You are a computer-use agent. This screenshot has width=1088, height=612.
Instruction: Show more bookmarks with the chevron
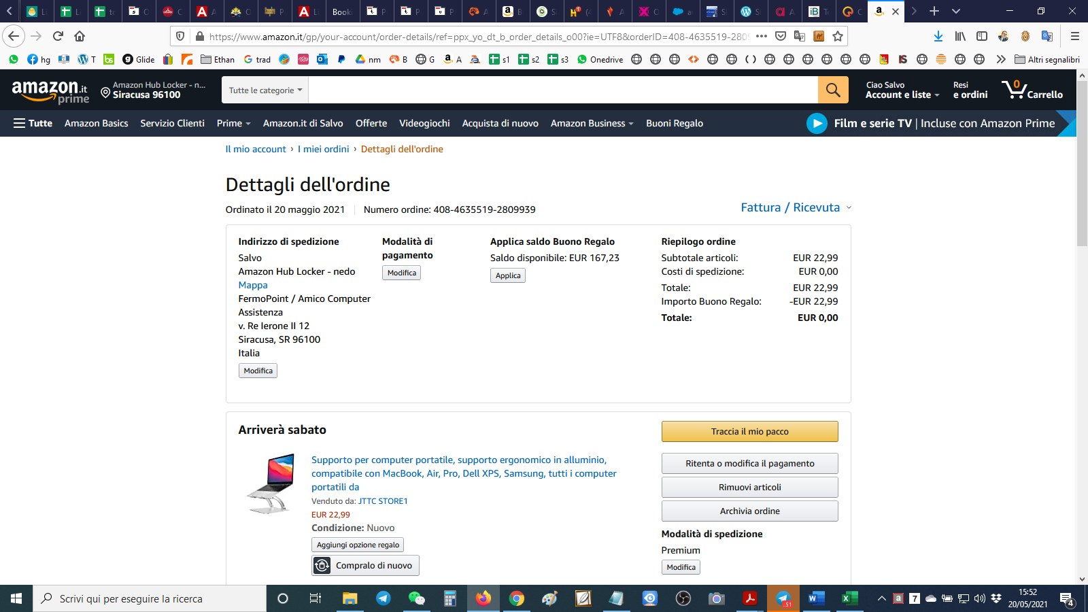coord(1001,59)
